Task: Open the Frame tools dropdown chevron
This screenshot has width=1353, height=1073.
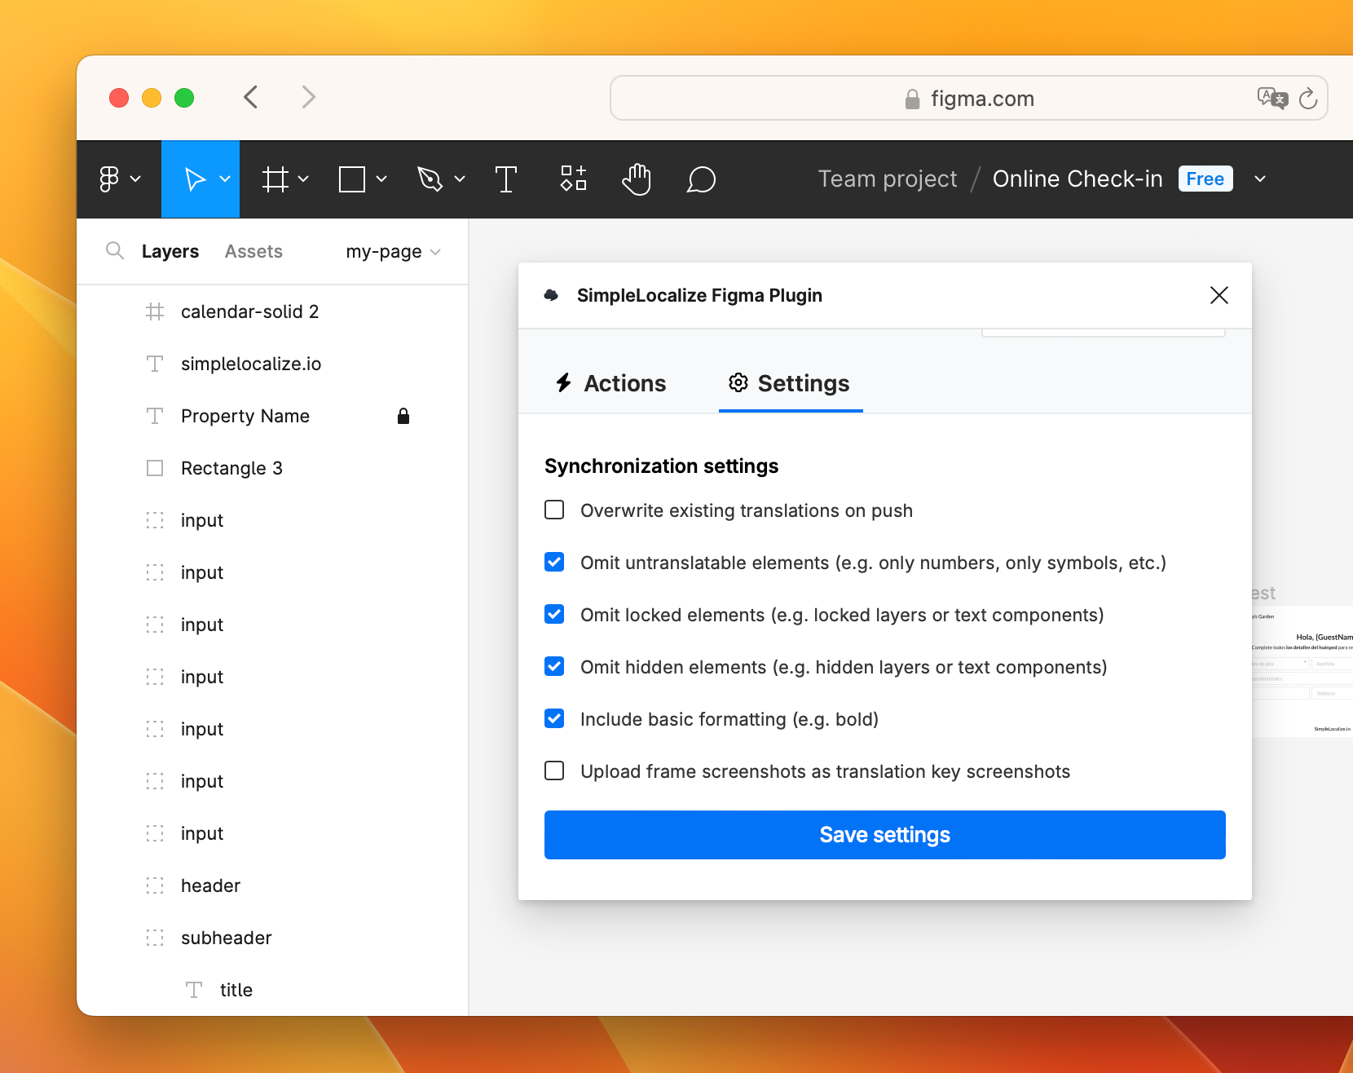Action: [x=303, y=179]
